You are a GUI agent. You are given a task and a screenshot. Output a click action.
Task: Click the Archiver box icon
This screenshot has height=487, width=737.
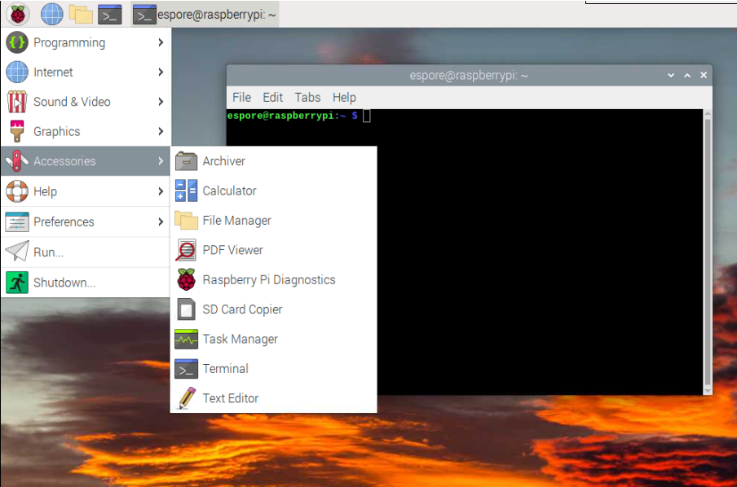(186, 161)
